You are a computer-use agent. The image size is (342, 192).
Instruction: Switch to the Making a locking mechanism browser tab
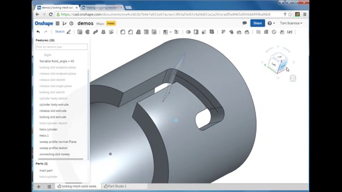point(102,7)
